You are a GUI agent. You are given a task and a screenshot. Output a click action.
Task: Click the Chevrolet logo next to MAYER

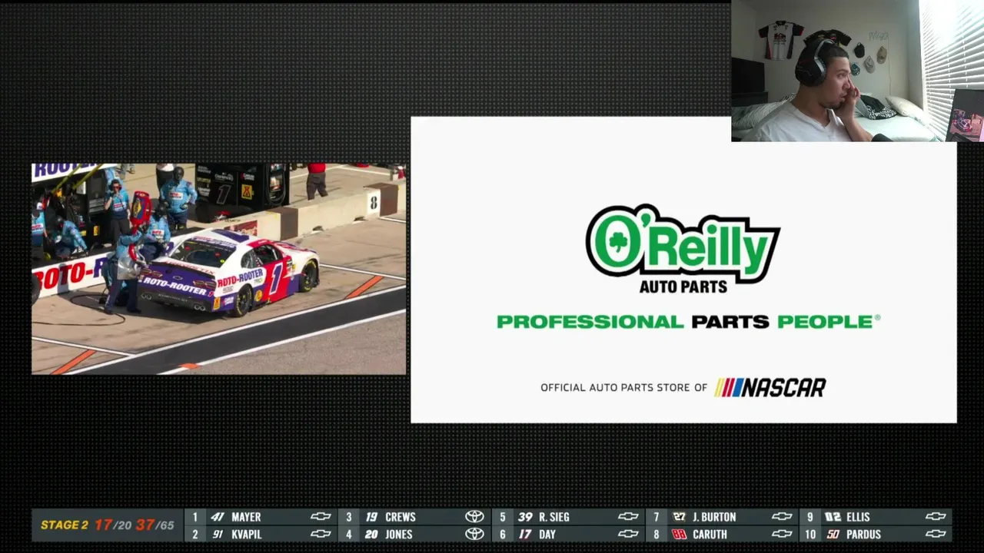321,517
